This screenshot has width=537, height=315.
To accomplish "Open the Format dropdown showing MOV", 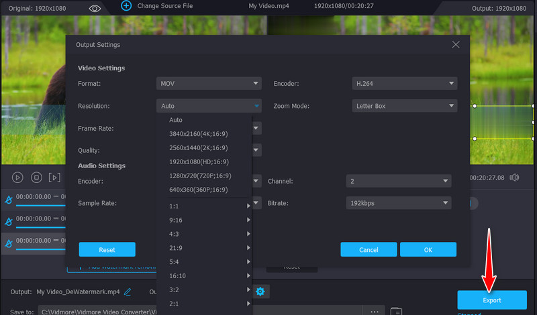I will 209,84.
